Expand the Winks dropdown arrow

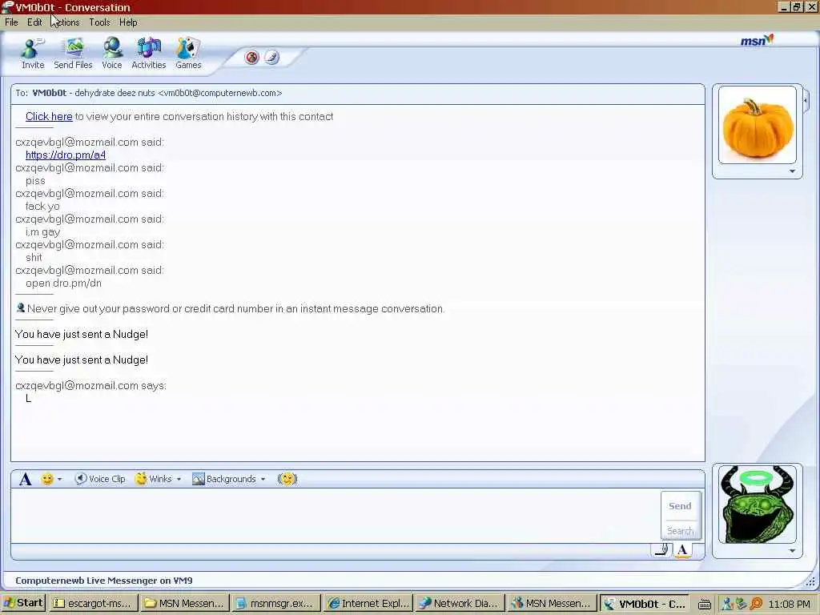click(179, 479)
